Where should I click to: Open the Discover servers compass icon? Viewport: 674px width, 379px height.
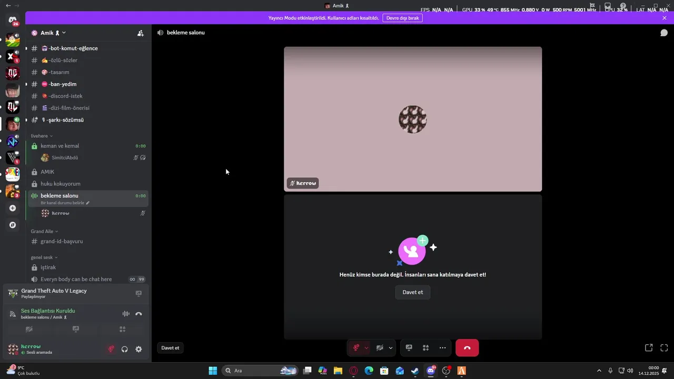coord(13,225)
